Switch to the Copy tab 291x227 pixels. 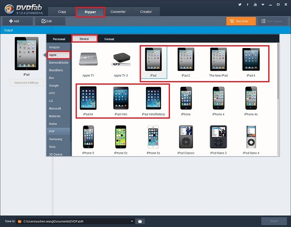pyautogui.click(x=62, y=12)
